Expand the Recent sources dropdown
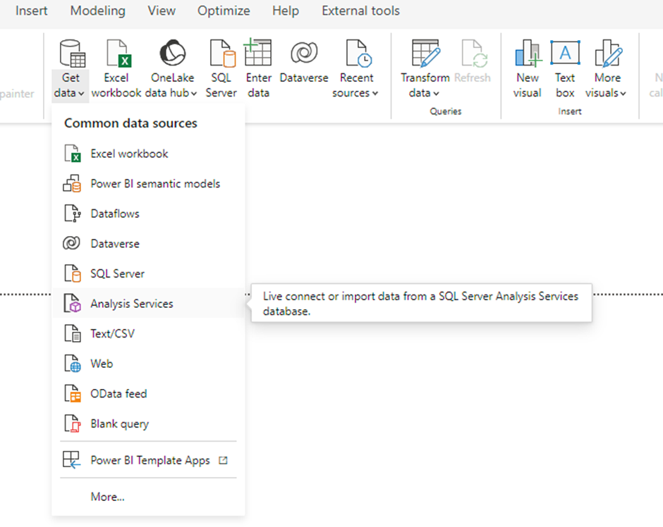The image size is (663, 527). pos(375,93)
